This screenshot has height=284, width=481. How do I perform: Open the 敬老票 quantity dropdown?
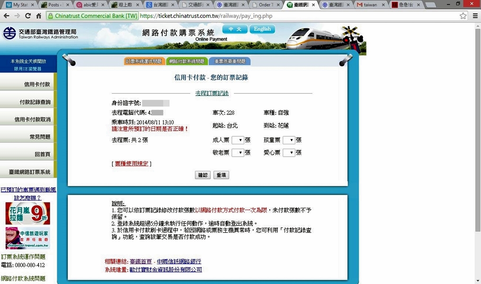click(238, 153)
